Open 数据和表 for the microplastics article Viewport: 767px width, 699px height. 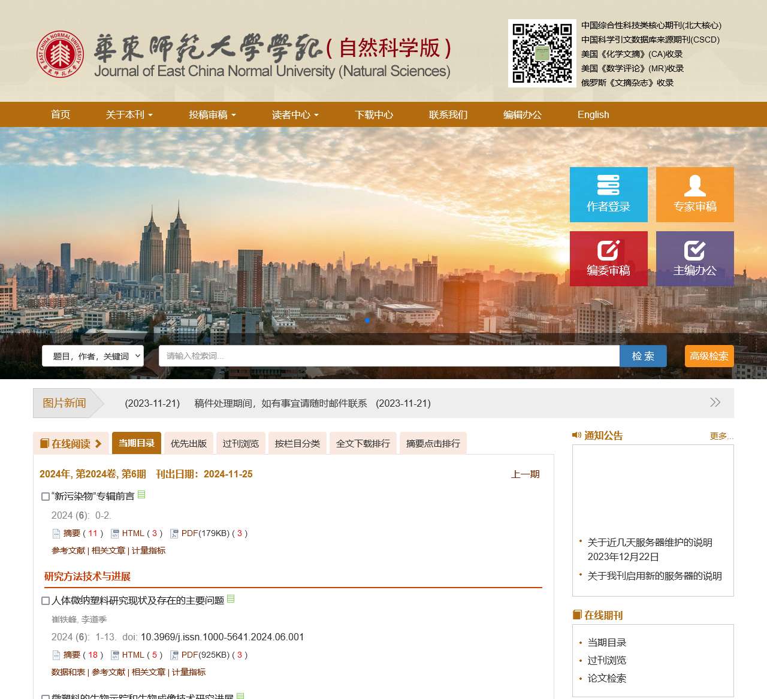tap(68, 672)
